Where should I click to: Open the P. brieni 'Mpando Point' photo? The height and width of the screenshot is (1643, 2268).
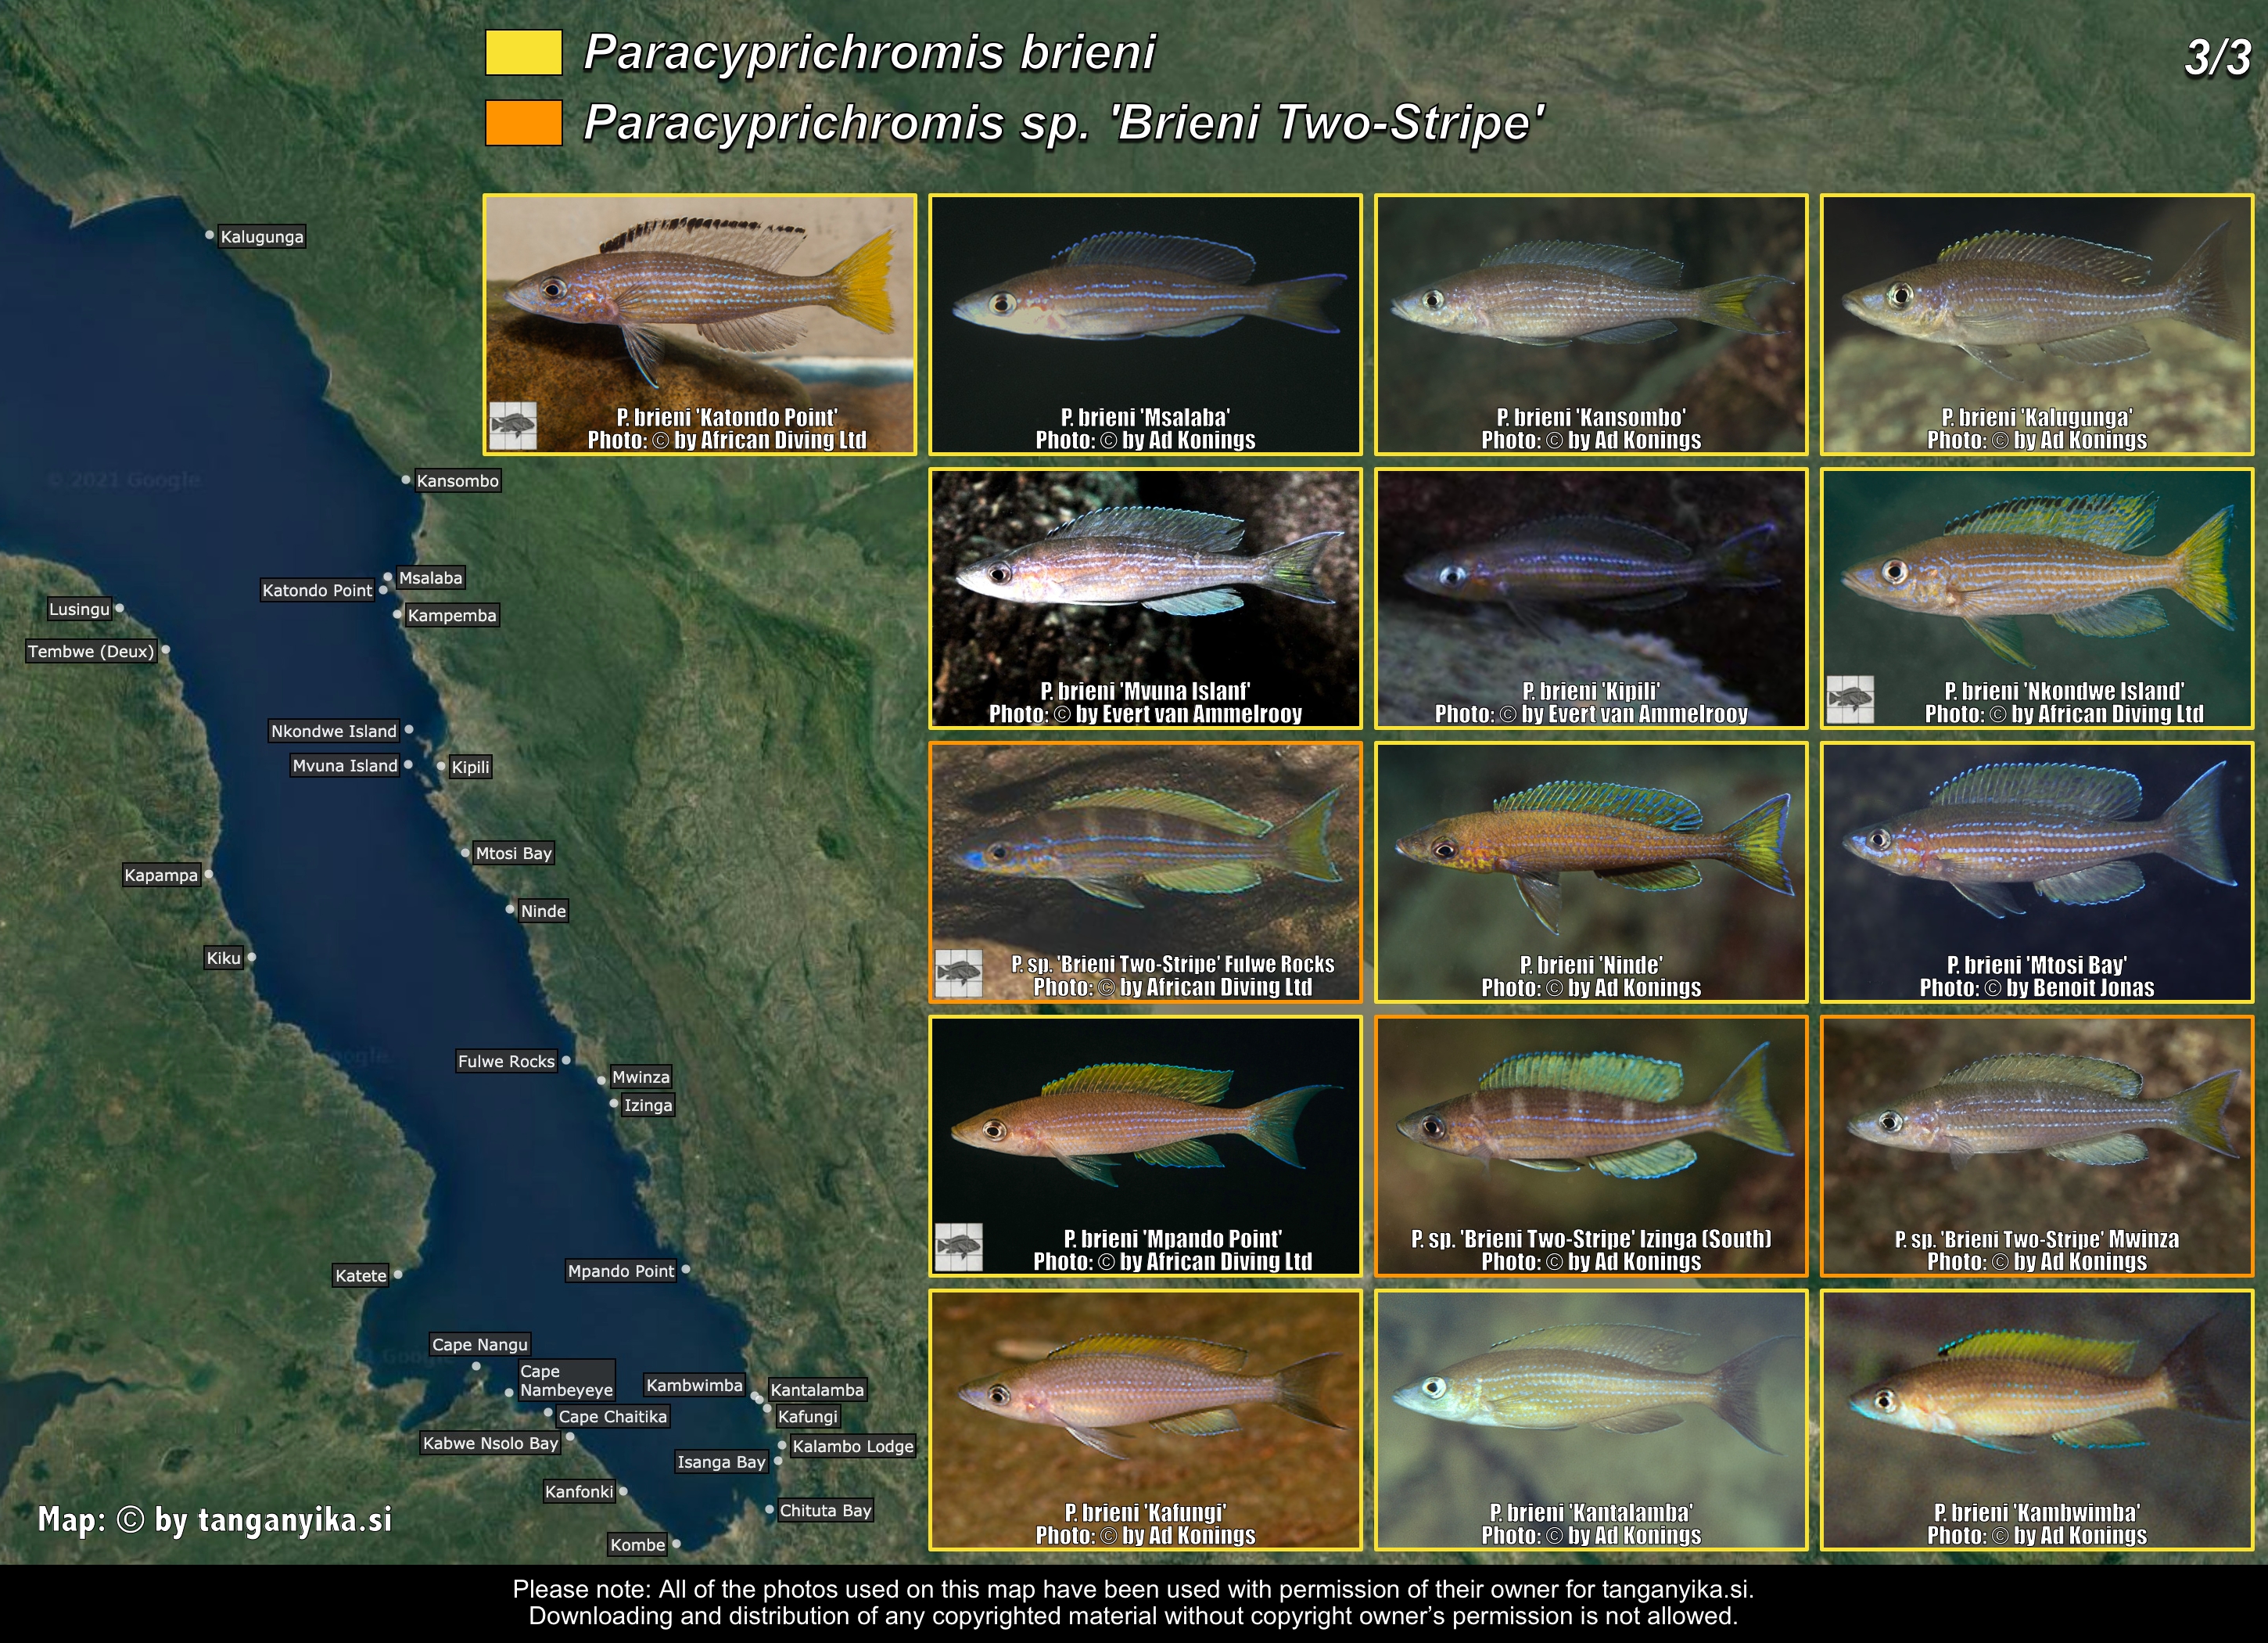[x=1145, y=1145]
